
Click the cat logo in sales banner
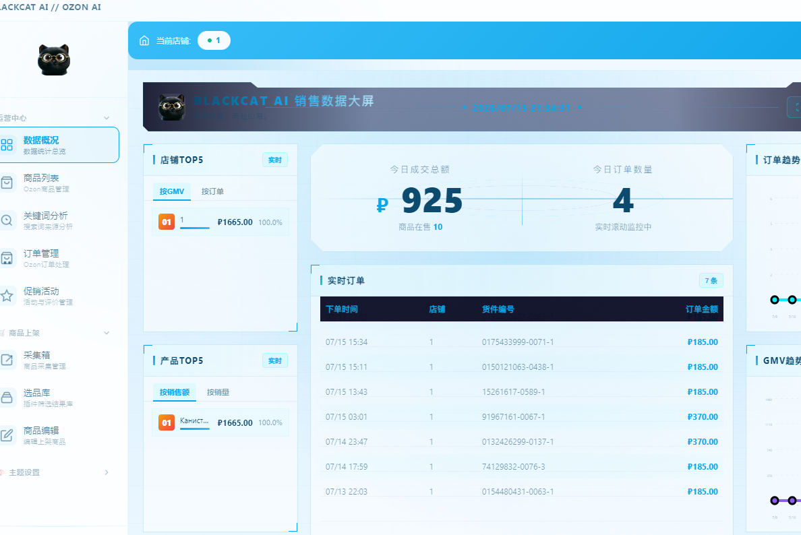click(x=172, y=107)
